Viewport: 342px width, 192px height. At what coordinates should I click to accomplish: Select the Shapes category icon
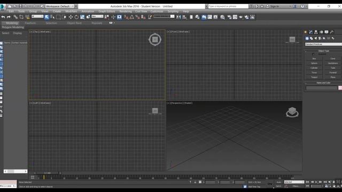[311, 38]
